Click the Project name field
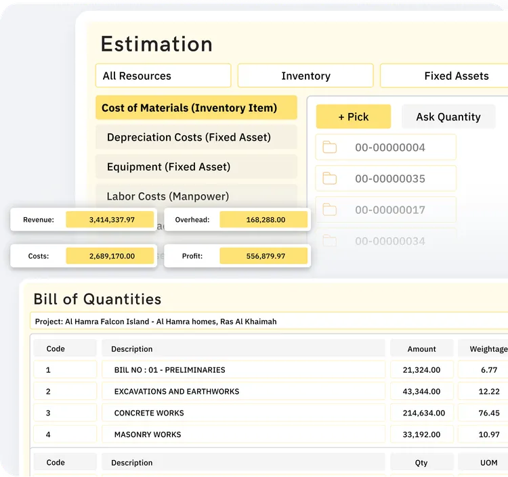508x477 pixels. [269, 321]
